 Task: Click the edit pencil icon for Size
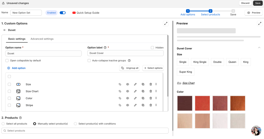tap(135, 84)
